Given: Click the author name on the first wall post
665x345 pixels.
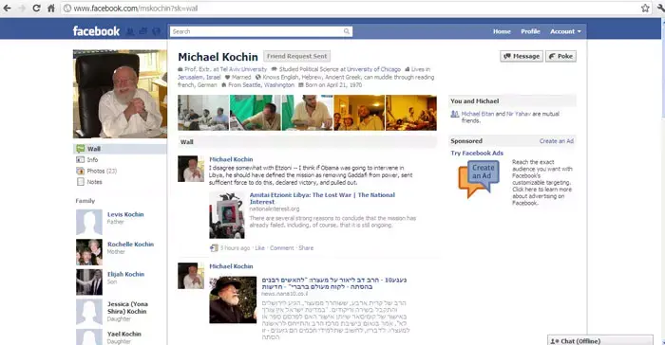Looking at the screenshot, I should point(231,159).
